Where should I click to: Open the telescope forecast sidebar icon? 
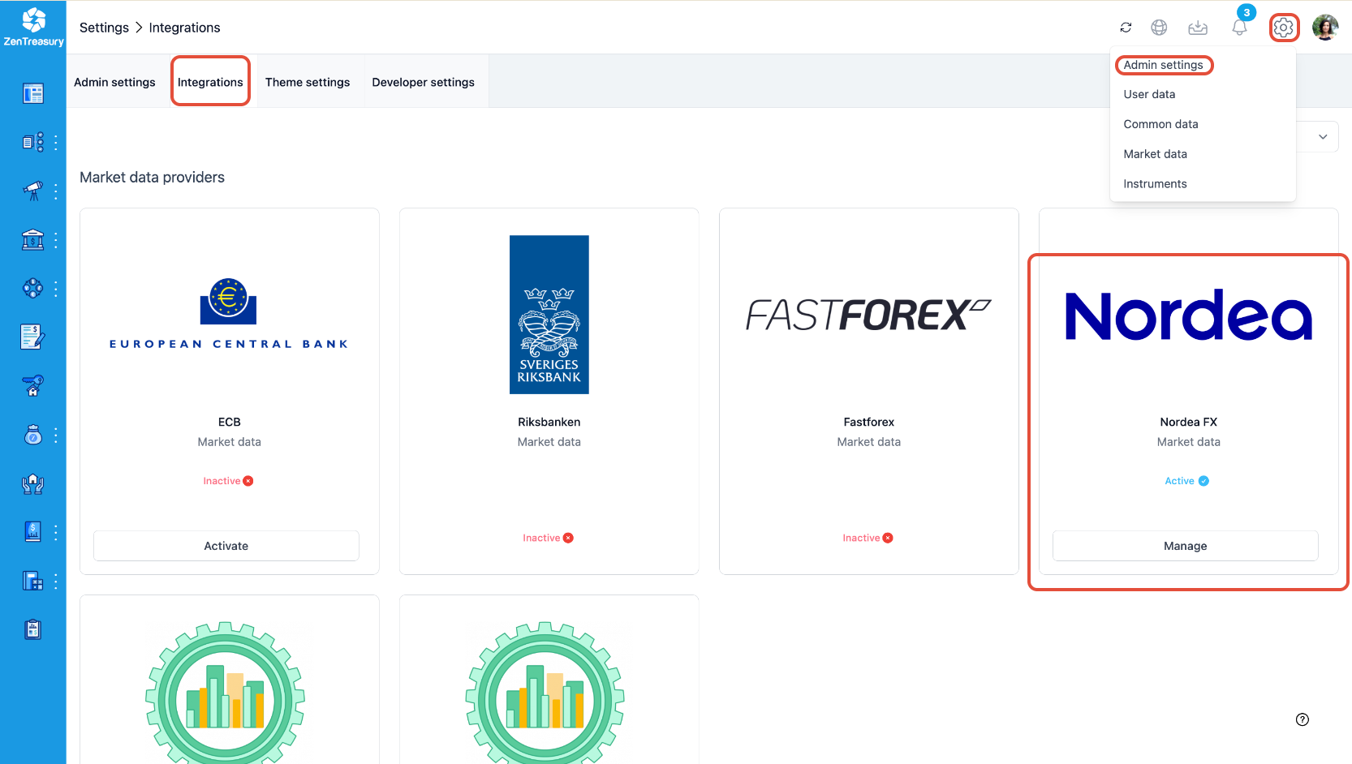[33, 191]
